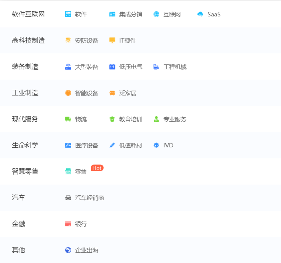Click the 物流 truck icon
The height and width of the screenshot is (263, 281).
tap(68, 119)
